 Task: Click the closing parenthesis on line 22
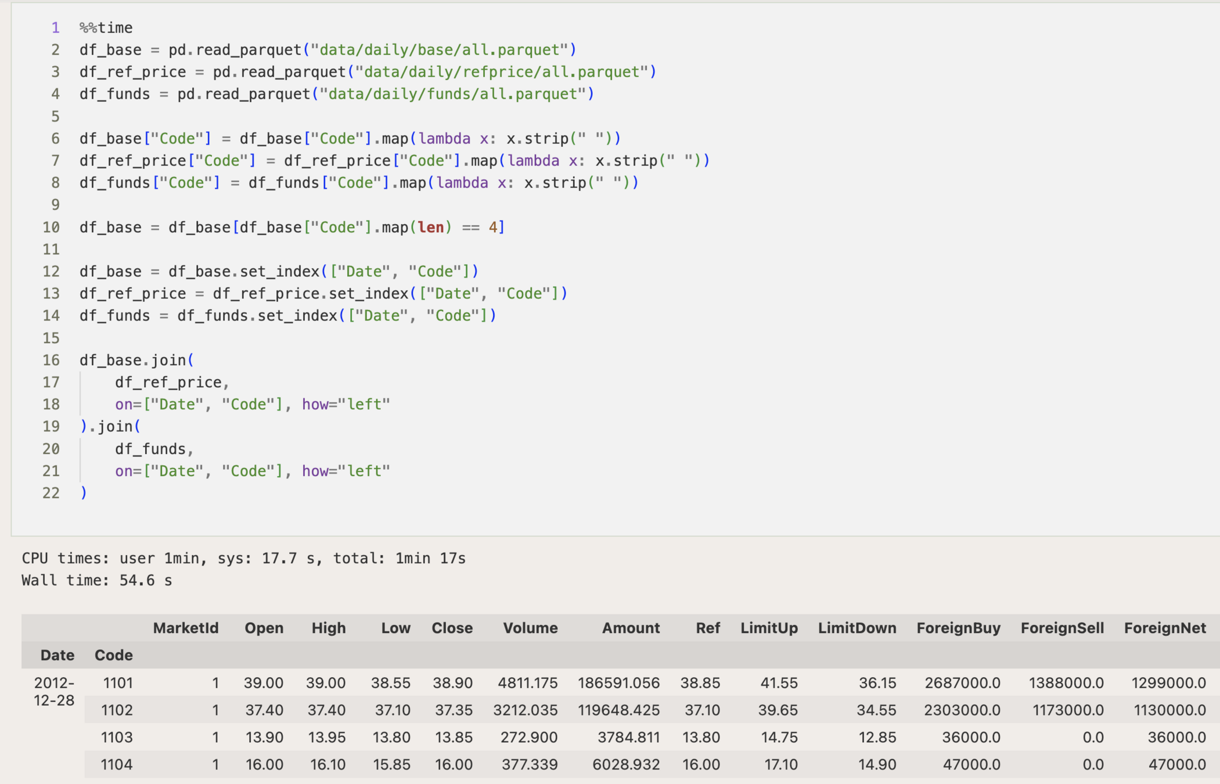click(84, 493)
